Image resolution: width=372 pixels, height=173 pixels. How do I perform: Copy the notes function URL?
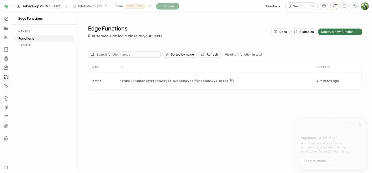point(232,81)
